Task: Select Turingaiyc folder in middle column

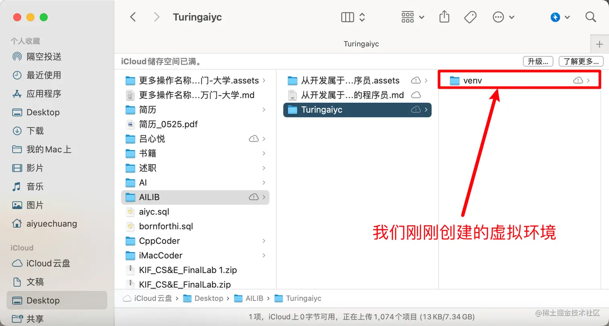Action: 357,110
